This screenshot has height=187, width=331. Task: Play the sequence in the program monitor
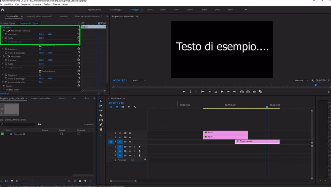222,91
